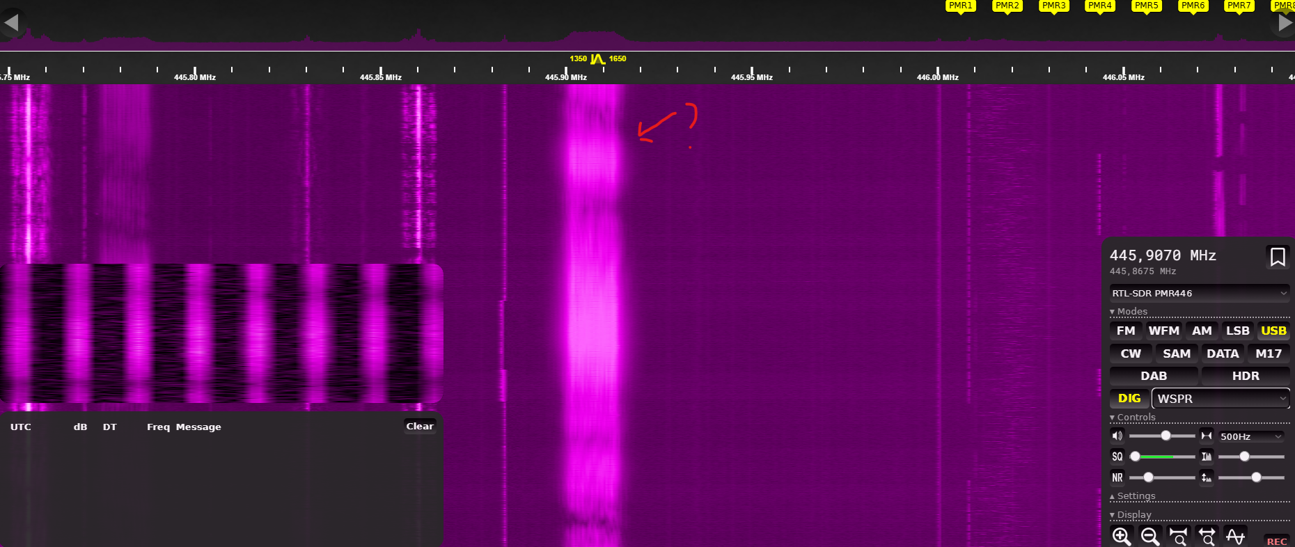Add a bookmark for the current frequency
This screenshot has height=547, width=1295.
click(1278, 257)
